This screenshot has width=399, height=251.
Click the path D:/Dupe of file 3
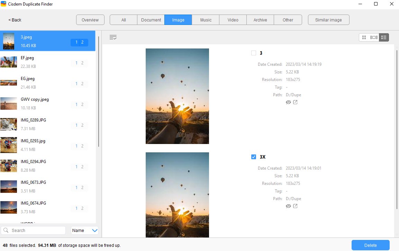tap(293, 95)
